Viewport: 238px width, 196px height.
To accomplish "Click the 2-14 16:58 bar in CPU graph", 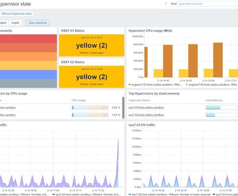I will coord(218,60).
